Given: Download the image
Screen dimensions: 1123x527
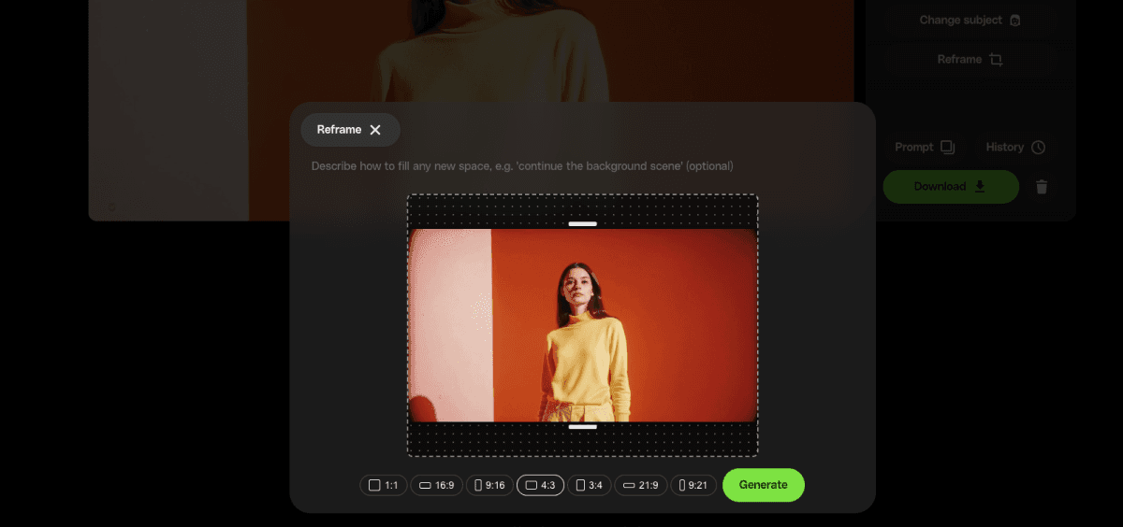Looking at the screenshot, I should coord(951,186).
